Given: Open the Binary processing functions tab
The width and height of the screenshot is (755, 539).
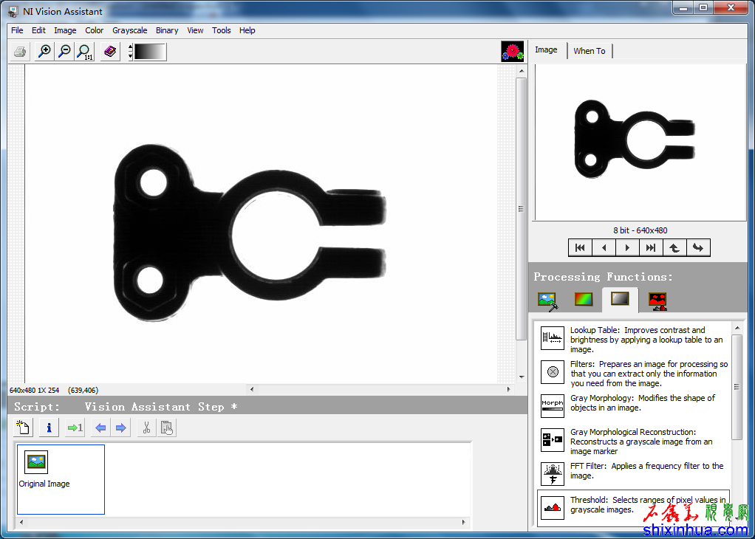Looking at the screenshot, I should tap(657, 300).
